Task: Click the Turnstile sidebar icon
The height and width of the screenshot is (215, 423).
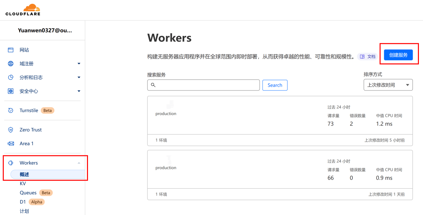Action: pos(11,110)
